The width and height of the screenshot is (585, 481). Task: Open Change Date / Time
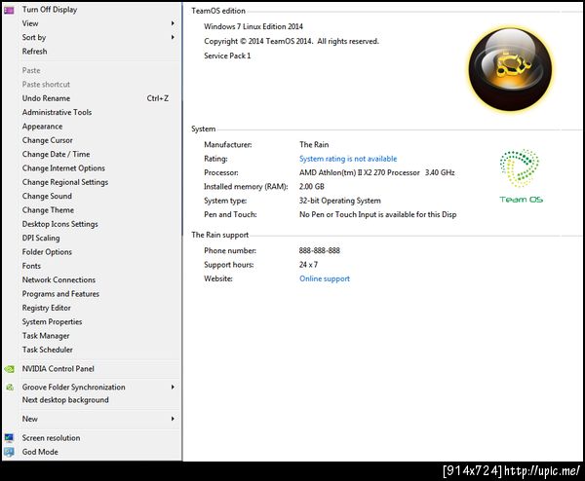pos(56,154)
